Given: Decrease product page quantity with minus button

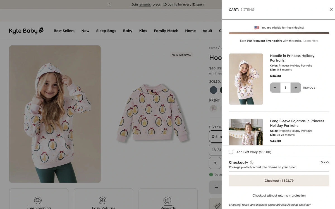Looking at the screenshot, I should [x=216, y=188].
